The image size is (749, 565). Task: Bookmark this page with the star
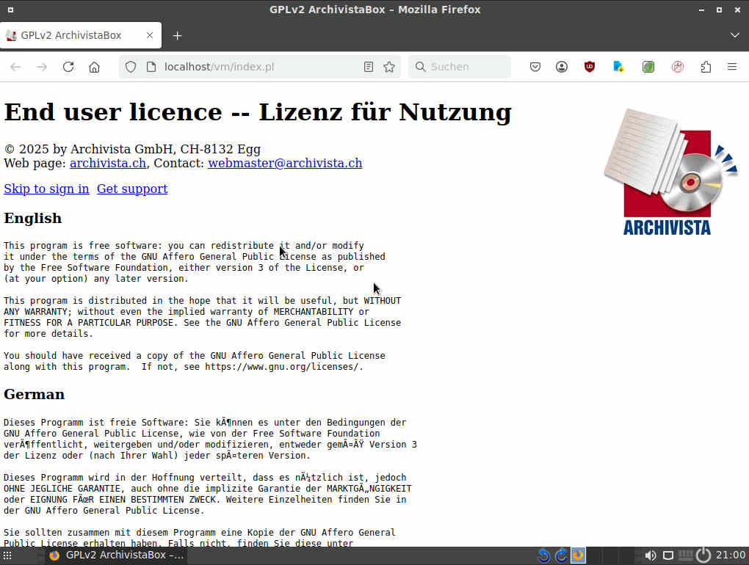click(x=389, y=67)
